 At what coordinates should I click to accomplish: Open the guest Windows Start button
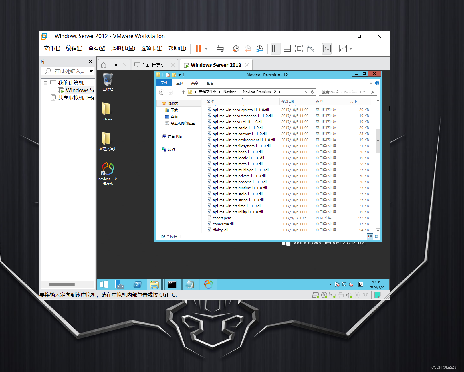104,284
